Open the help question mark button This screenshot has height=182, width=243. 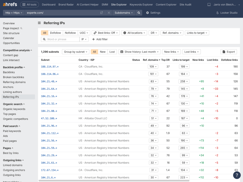(x=237, y=175)
